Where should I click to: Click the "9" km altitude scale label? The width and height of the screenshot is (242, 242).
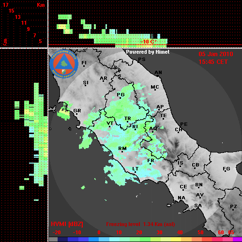pyautogui.click(x=28, y=29)
